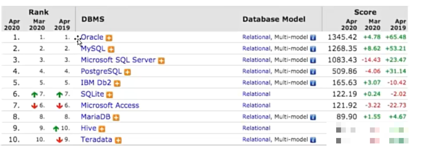Click the +53.21 yearly change value
The width and height of the screenshot is (423, 154).
(396, 49)
